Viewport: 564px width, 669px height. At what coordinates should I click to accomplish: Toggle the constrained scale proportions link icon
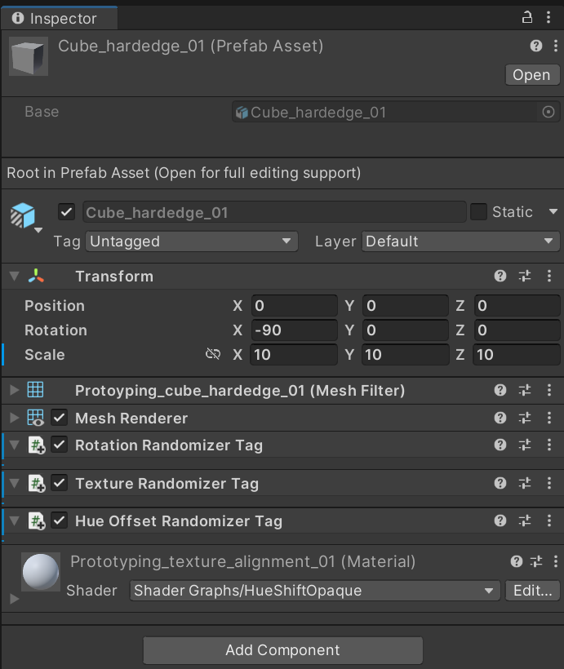click(213, 355)
